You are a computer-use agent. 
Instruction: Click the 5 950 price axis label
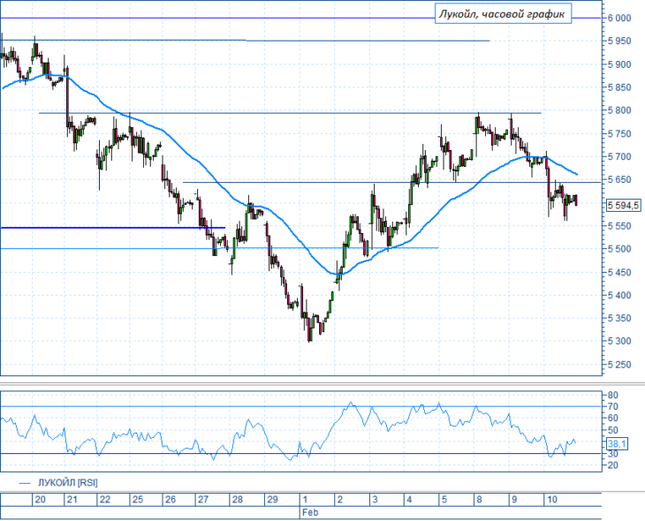pyautogui.click(x=619, y=42)
